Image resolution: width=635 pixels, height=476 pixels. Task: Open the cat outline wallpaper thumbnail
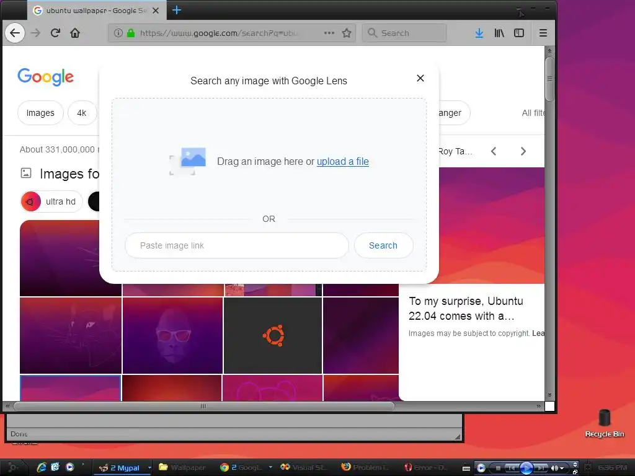click(71, 335)
